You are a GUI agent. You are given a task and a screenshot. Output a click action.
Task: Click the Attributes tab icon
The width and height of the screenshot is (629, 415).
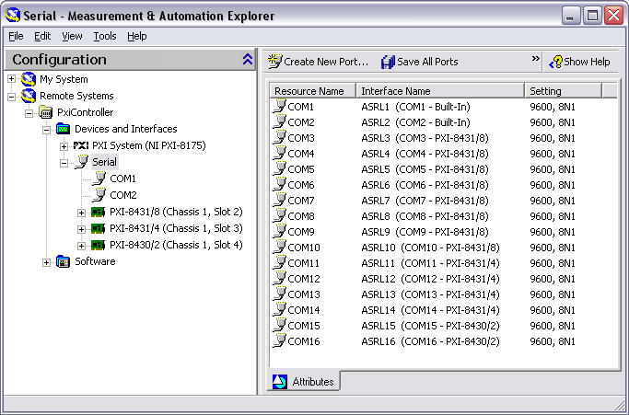pos(280,381)
